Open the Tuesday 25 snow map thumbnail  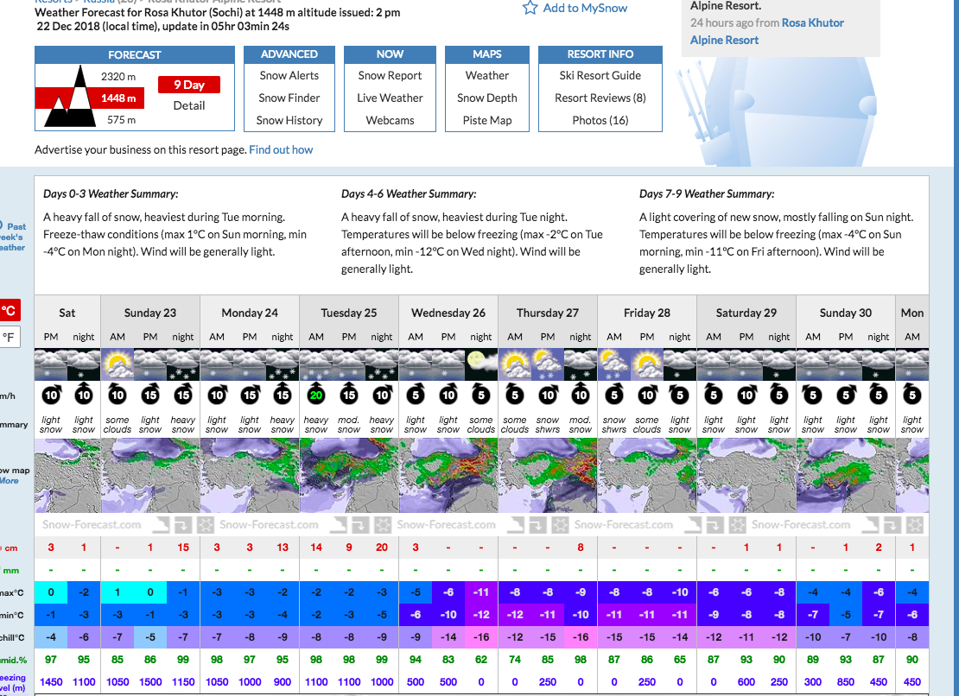point(349,476)
